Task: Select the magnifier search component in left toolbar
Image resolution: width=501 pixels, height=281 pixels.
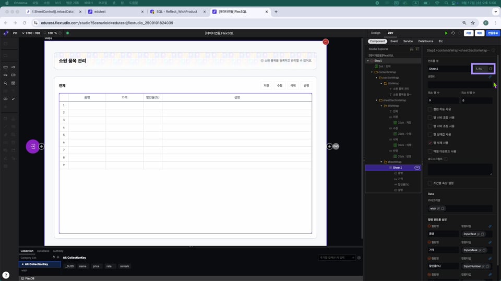Action: pos(5,83)
